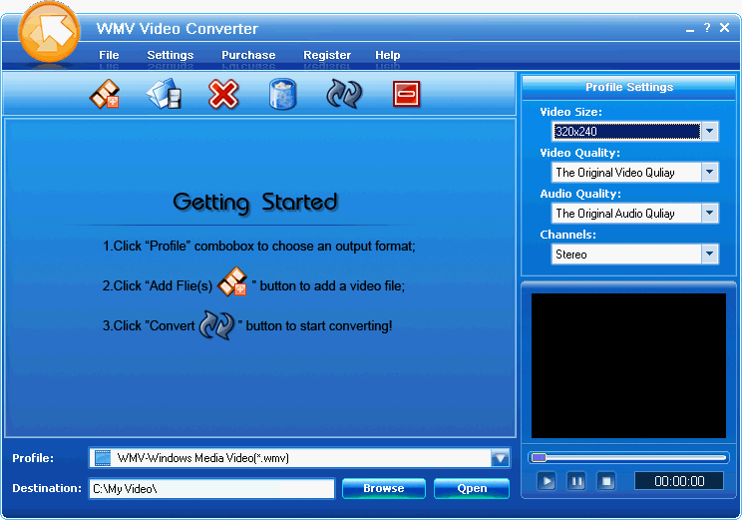
Task: Remove selected file with red X icon
Action: pyautogui.click(x=223, y=94)
